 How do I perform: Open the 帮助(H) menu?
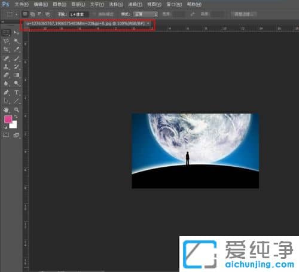[x=194, y=4]
